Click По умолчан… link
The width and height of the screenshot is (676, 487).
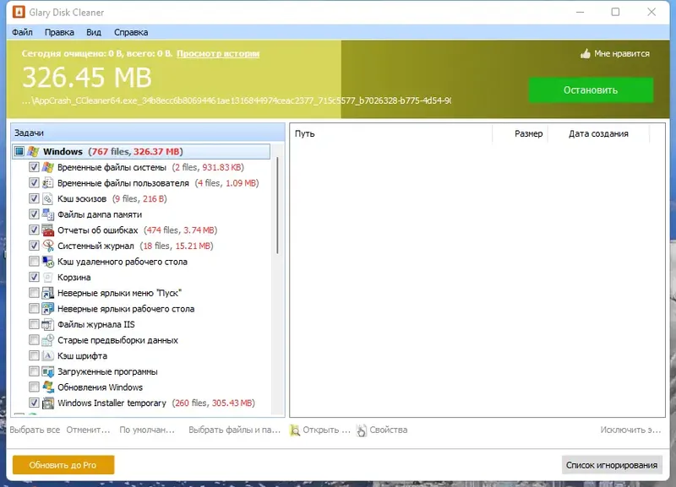[x=147, y=430]
